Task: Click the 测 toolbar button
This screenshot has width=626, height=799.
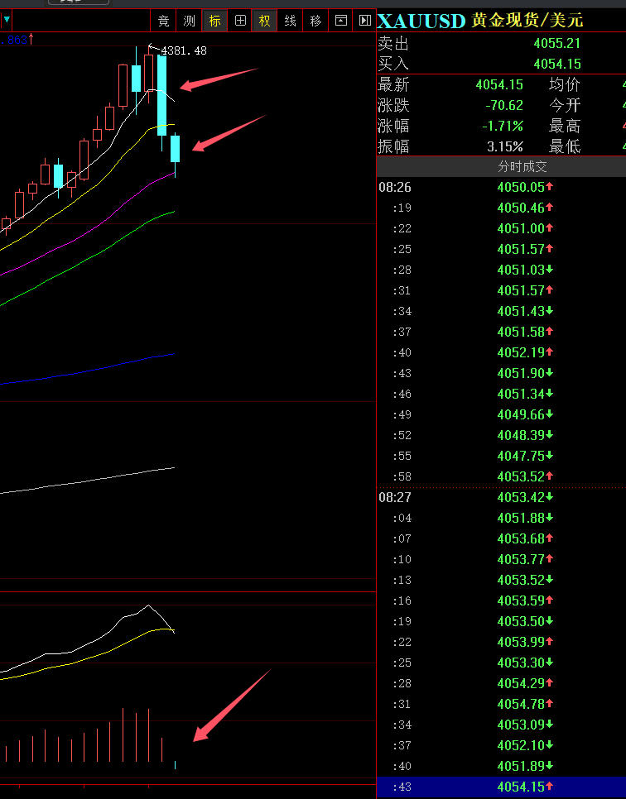Action: pos(190,21)
